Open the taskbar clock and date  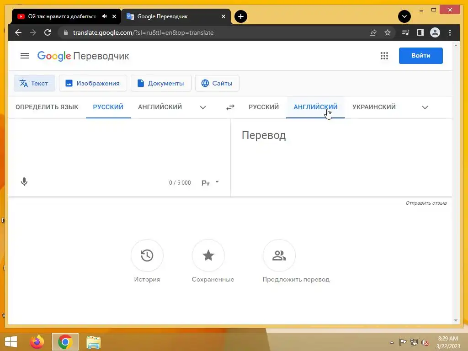[x=448, y=342]
